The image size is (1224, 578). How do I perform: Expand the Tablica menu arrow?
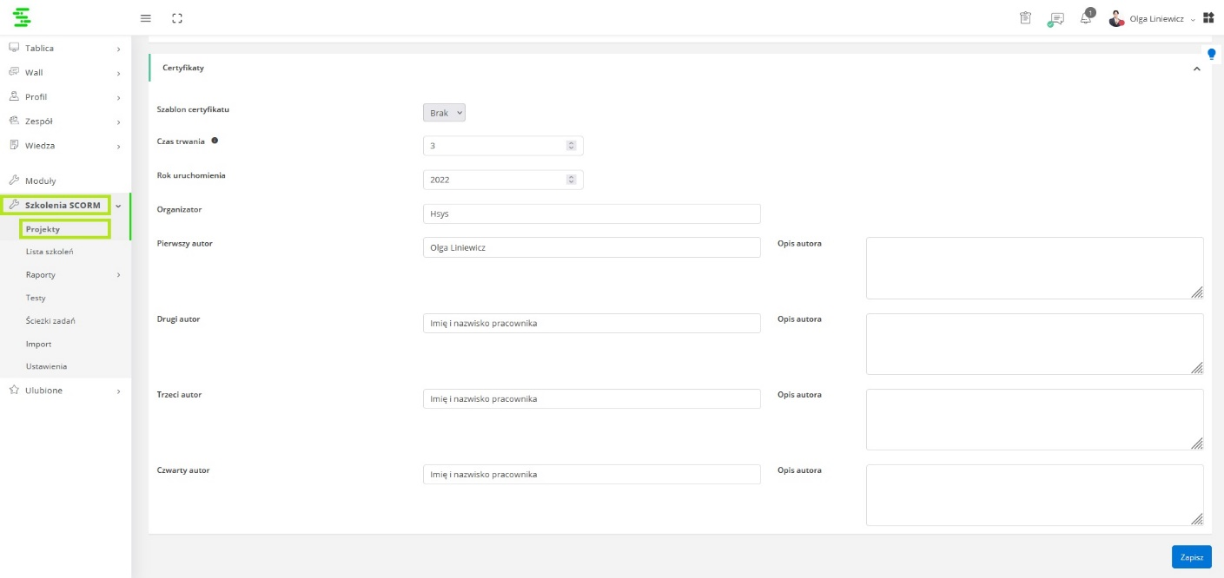pos(118,49)
